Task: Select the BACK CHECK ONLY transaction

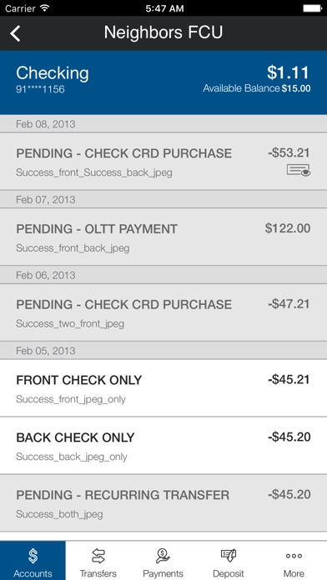Action: [163, 445]
